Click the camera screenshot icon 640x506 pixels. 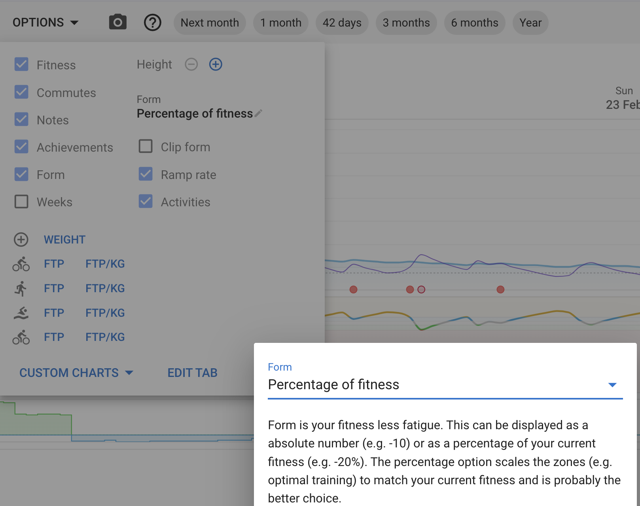click(x=117, y=23)
